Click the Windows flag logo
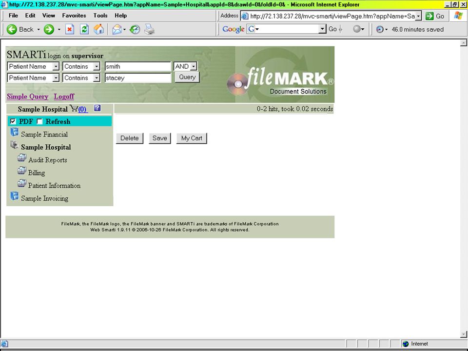The width and height of the screenshot is (468, 351). coord(458,16)
